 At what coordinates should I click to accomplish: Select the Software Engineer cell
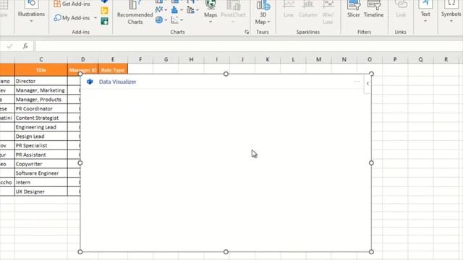(x=41, y=173)
